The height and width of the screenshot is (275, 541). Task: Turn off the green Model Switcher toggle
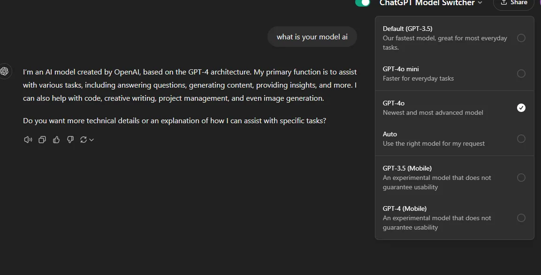[x=363, y=3]
